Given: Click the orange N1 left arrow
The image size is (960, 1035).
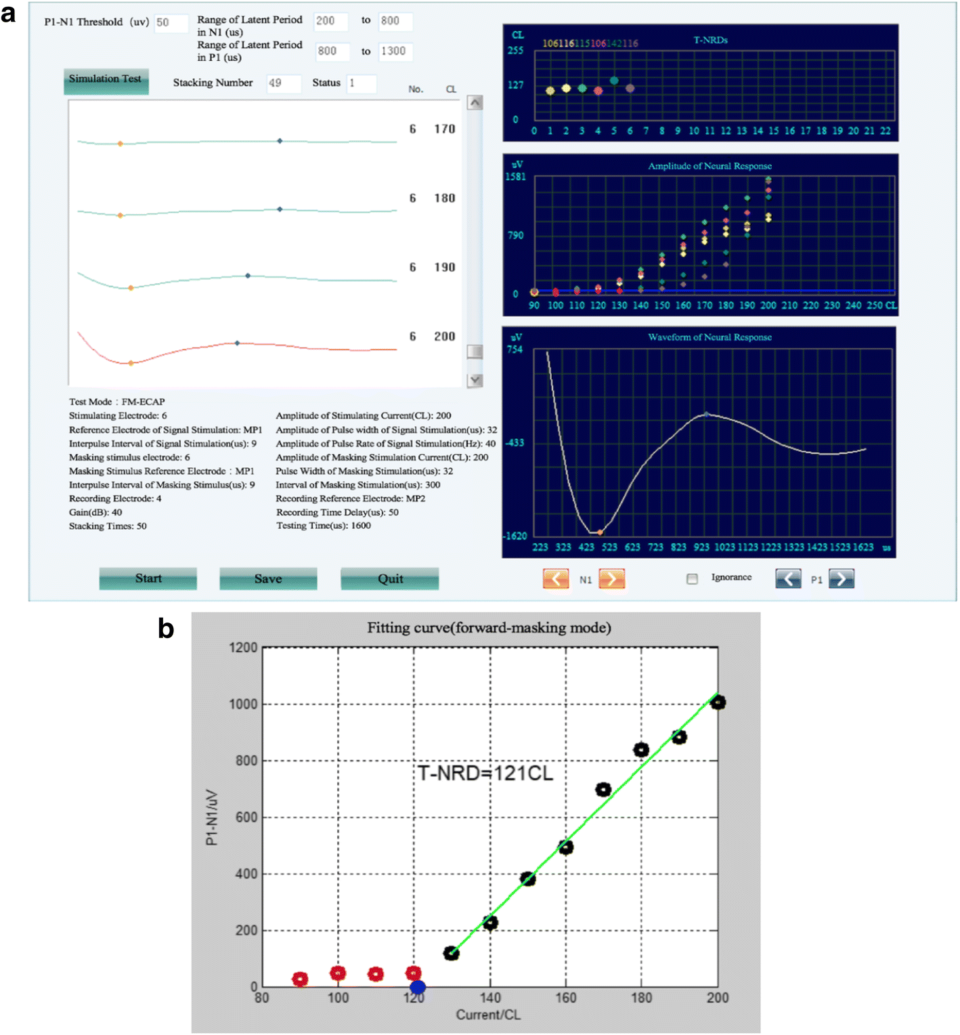Looking at the screenshot, I should coord(555,579).
